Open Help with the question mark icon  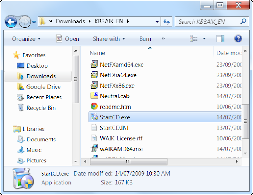(238, 39)
